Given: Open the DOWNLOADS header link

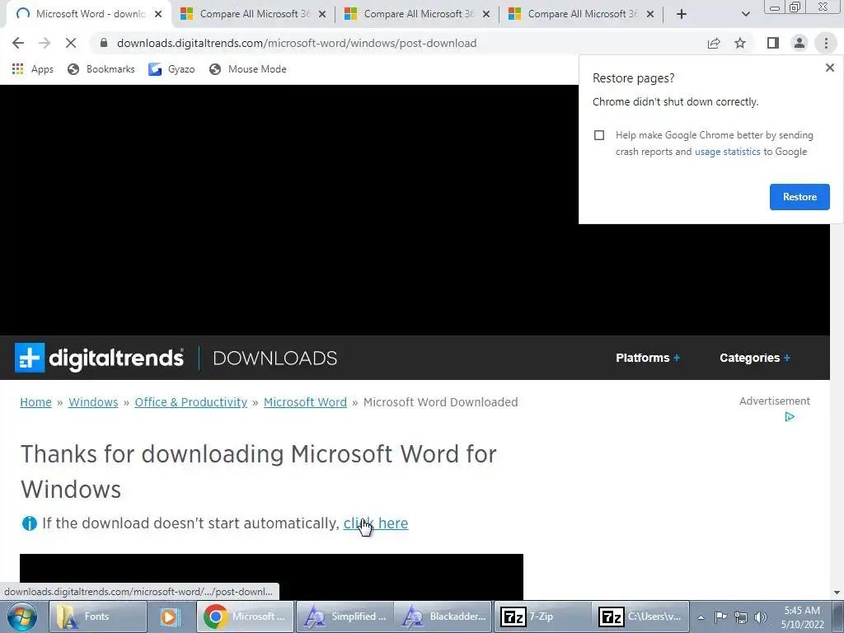Looking at the screenshot, I should click(x=275, y=359).
